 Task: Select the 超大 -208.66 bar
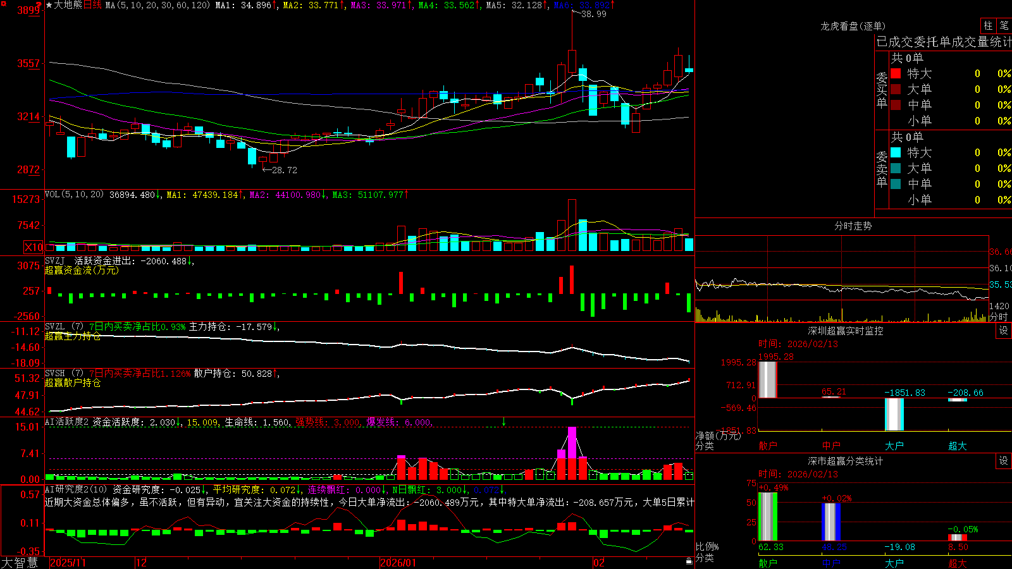point(958,400)
